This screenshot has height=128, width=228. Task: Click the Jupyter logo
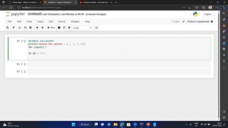click(x=15, y=14)
